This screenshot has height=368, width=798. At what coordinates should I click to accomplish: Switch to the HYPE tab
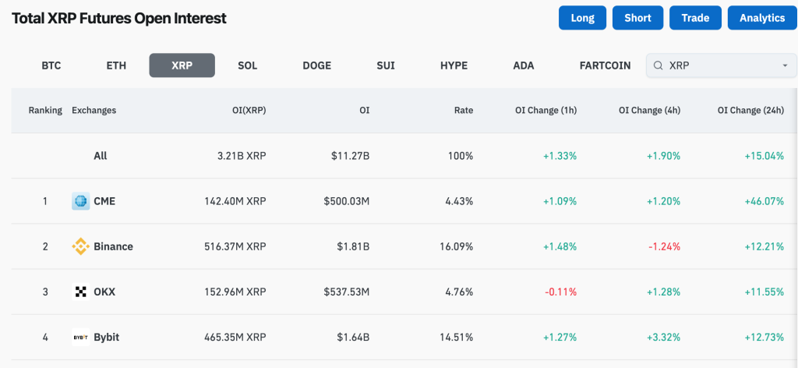(454, 65)
